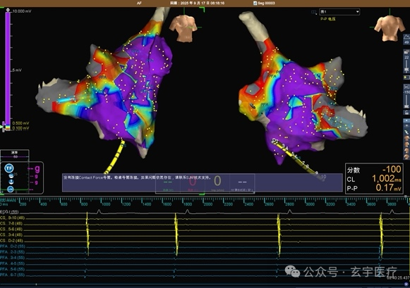Click the icon left of map dropdown
The width and height of the screenshot is (410, 288).
(314, 12)
